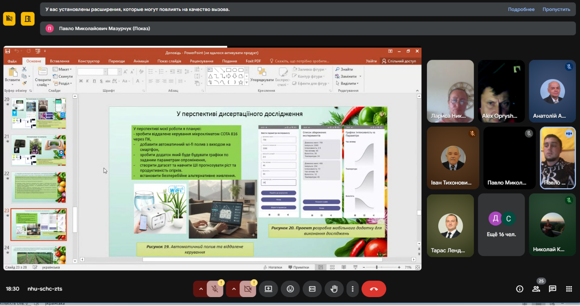Unmute the microphone button
Viewport: 580px width, 306px height.
click(215, 289)
